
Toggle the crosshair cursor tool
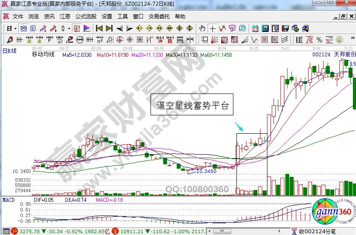click(212, 28)
